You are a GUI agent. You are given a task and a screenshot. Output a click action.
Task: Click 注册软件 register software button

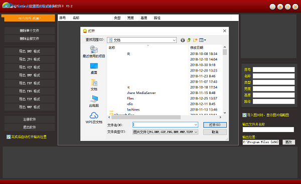pyautogui.click(x=30, y=119)
